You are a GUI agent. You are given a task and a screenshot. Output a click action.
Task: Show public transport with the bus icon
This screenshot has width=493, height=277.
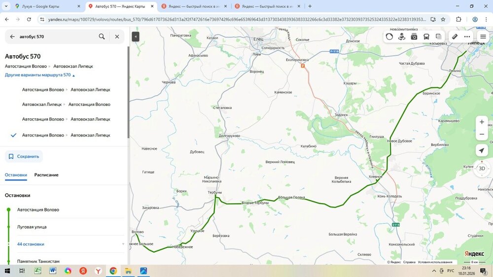tap(426, 36)
